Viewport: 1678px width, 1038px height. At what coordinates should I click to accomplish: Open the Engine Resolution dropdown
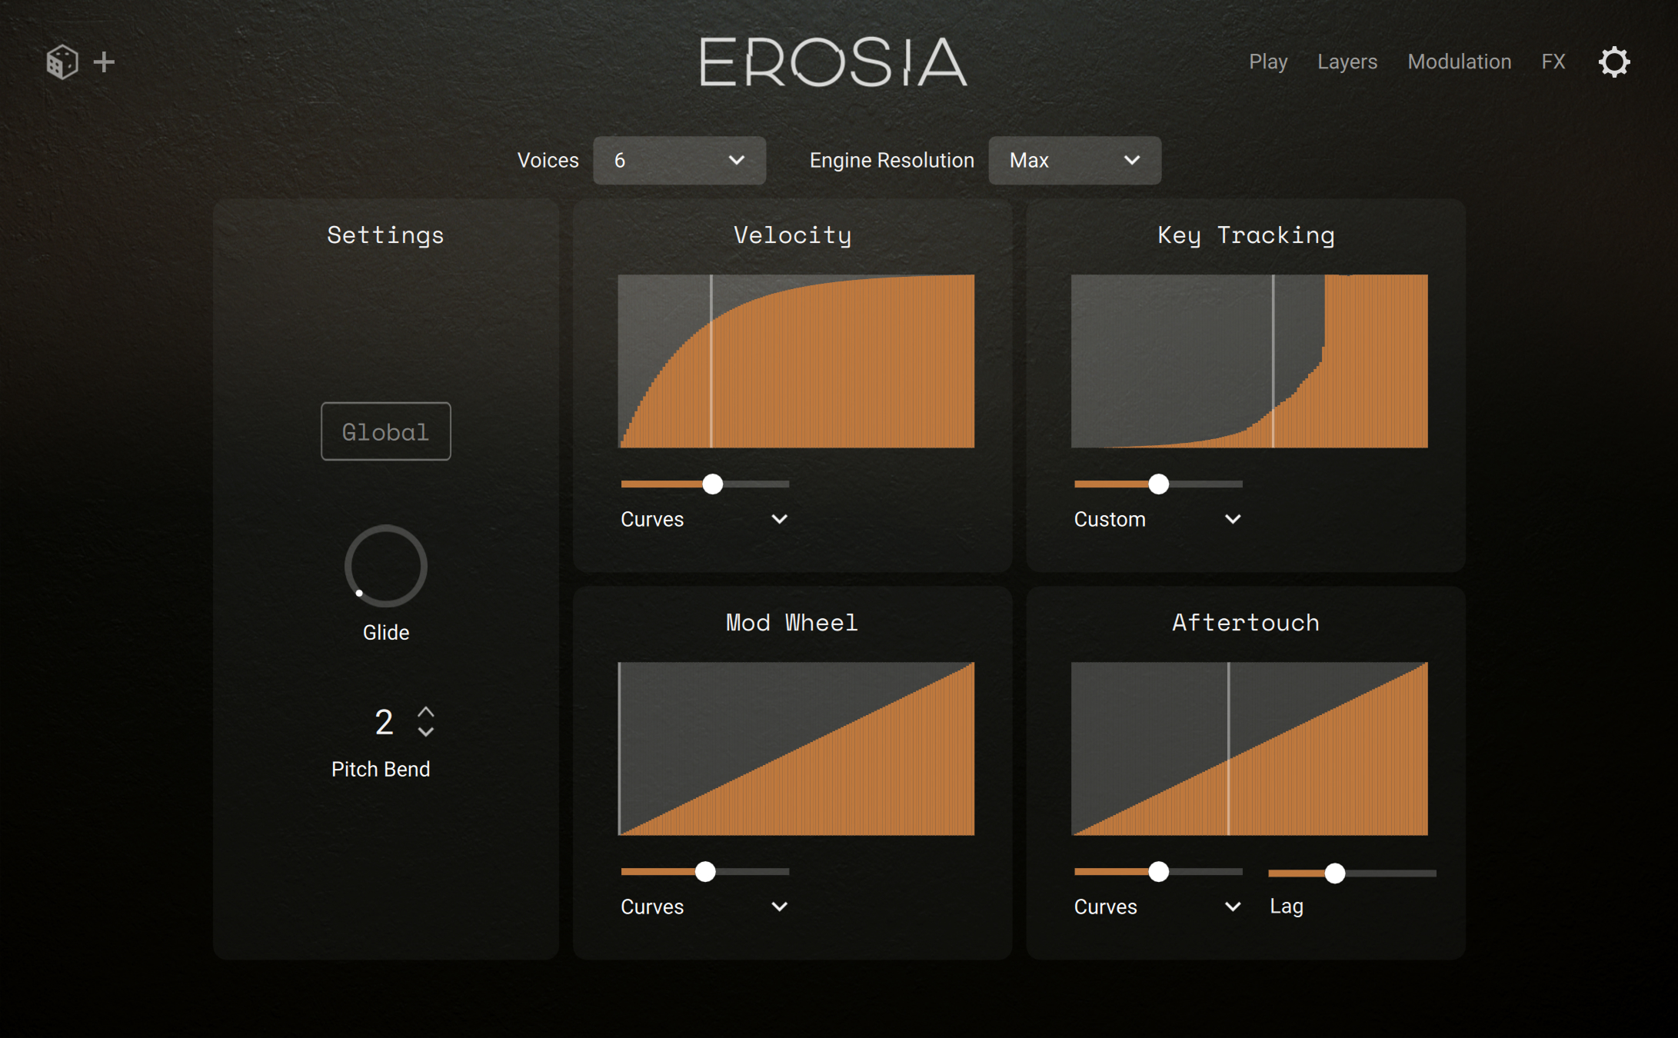tap(1074, 160)
